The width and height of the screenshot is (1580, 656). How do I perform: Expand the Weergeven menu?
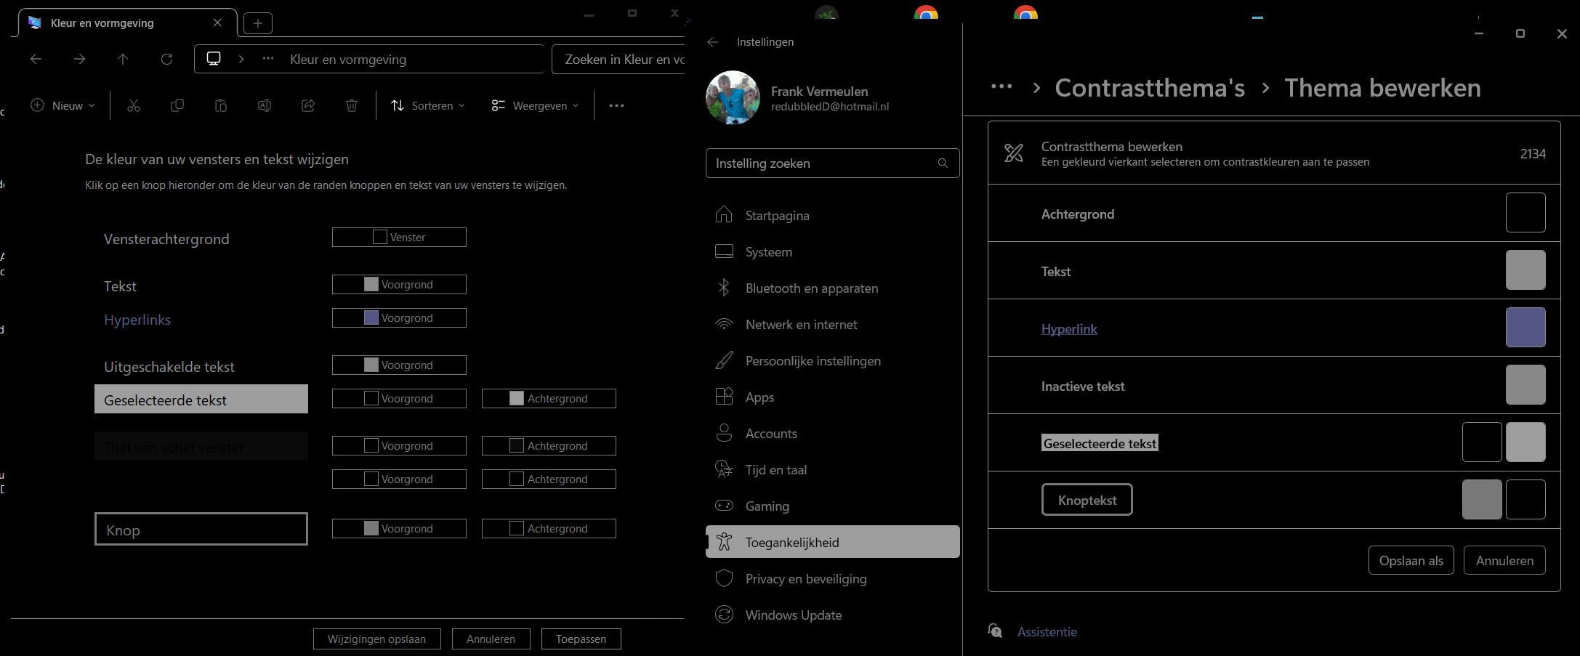[x=536, y=106]
